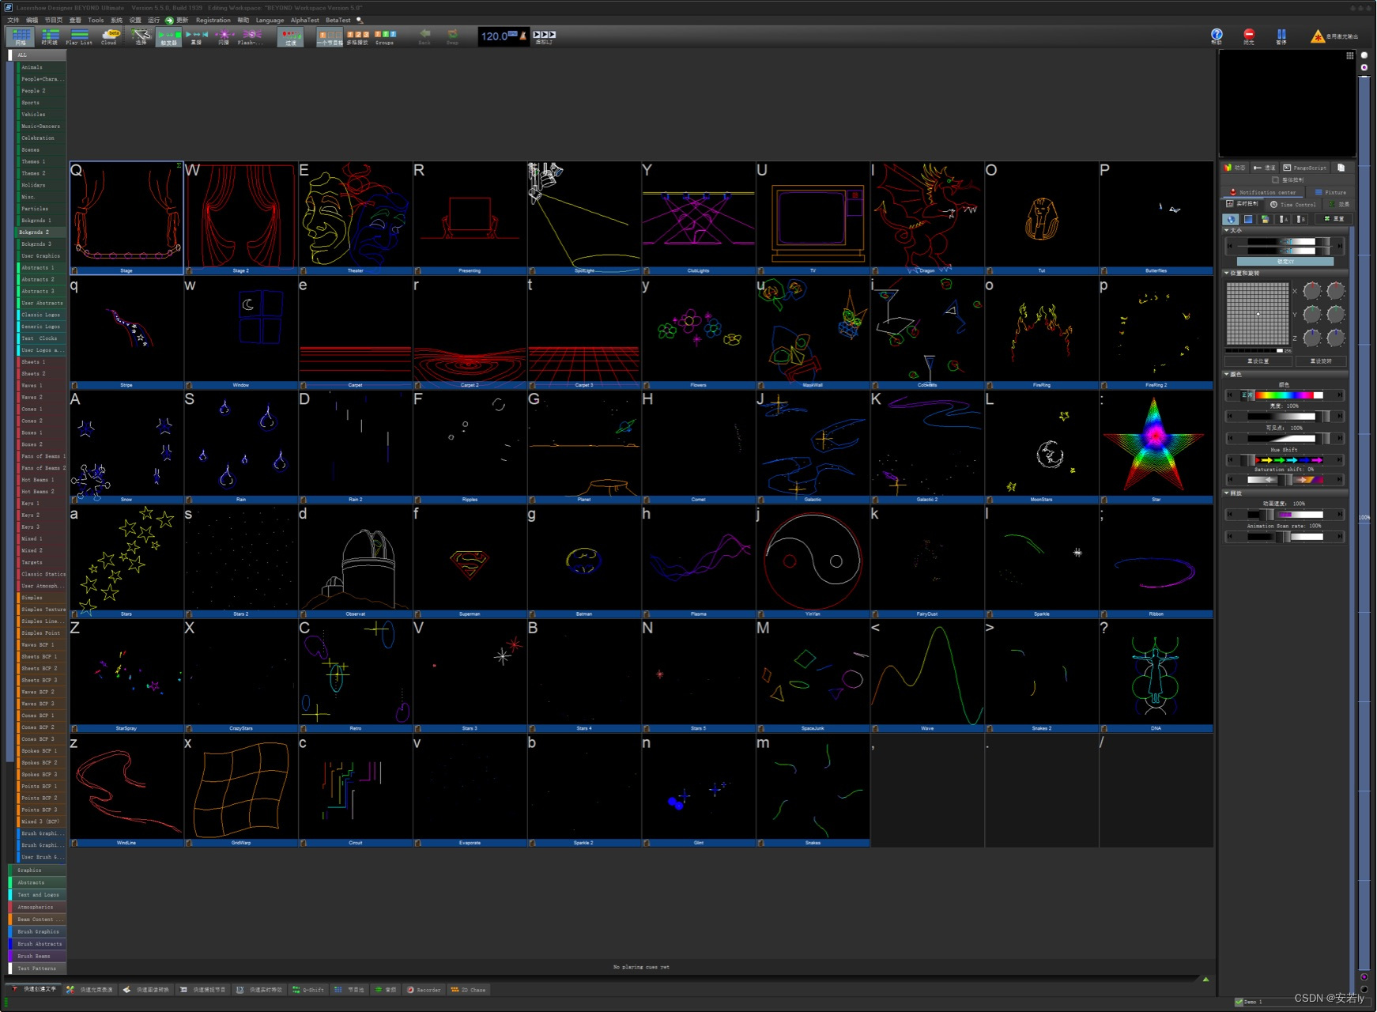Activate the trigger mode icon
The height and width of the screenshot is (1012, 1377).
(x=168, y=36)
